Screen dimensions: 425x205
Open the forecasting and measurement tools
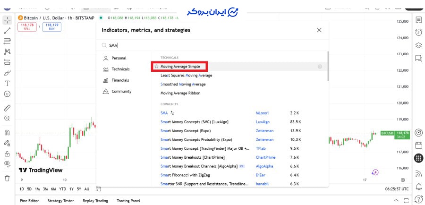(x=7, y=62)
